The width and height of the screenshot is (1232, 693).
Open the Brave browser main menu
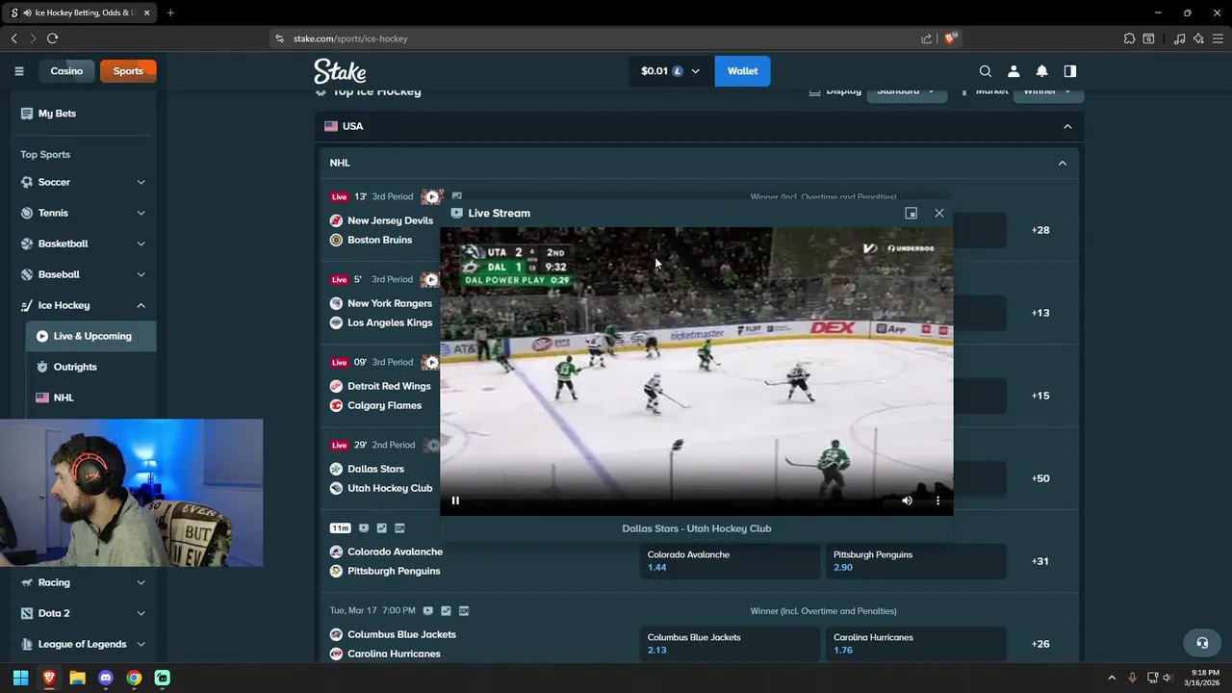click(1218, 38)
